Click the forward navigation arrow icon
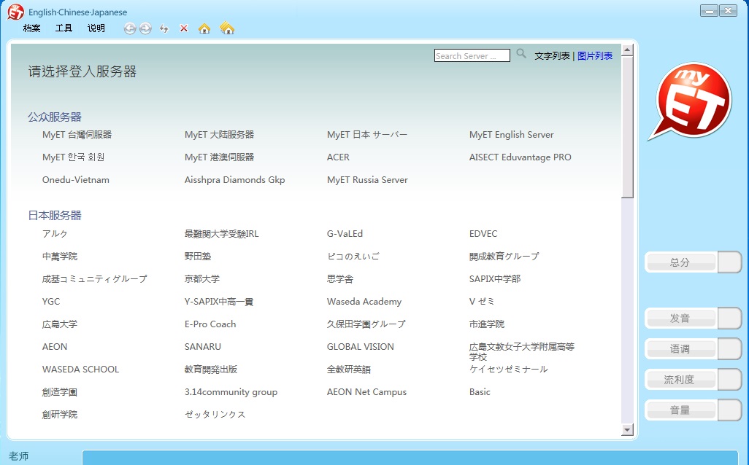 [x=145, y=28]
